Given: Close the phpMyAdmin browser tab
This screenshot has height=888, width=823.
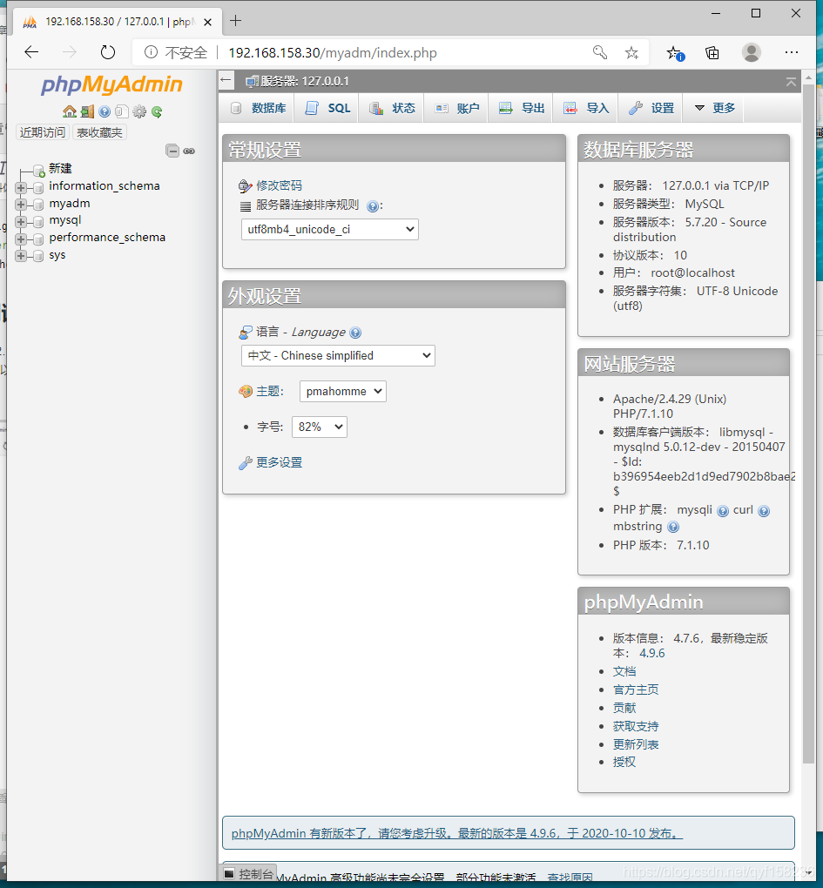Looking at the screenshot, I should point(208,22).
